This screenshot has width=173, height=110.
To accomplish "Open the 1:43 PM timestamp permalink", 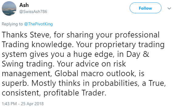I will click(x=9, y=104).
